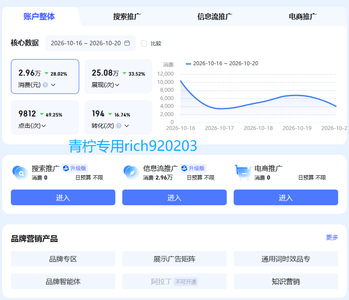Open the 电商推广 tab
Screen dimensions: 349x300
[302, 17]
